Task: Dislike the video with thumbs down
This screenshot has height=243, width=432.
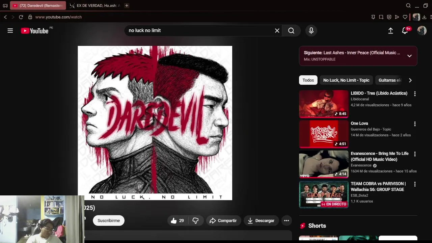Action: coord(195,221)
